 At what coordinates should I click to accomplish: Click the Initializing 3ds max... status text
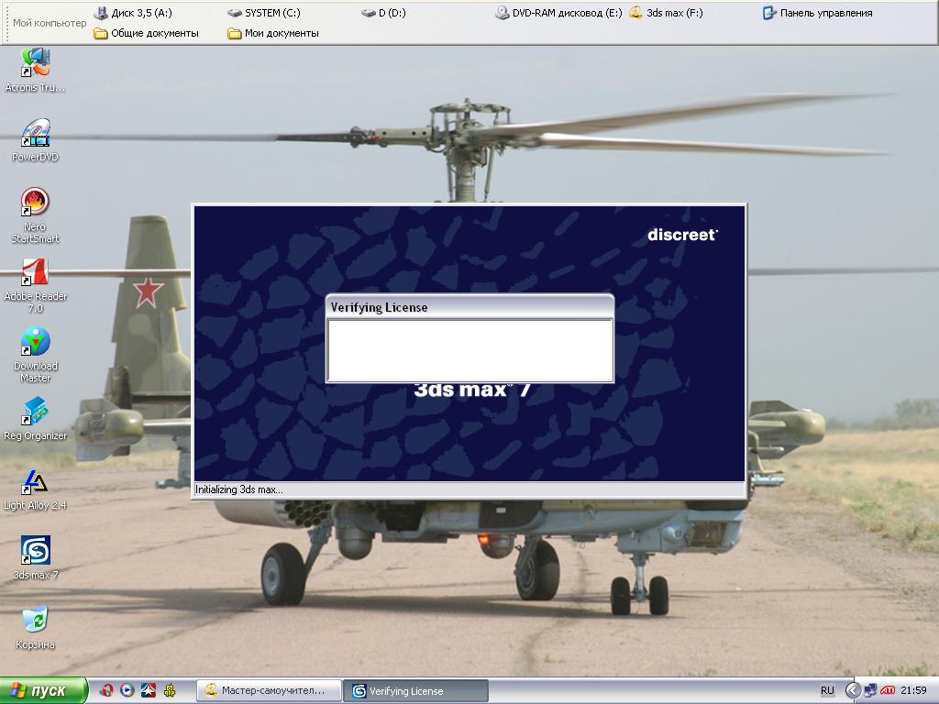[239, 489]
